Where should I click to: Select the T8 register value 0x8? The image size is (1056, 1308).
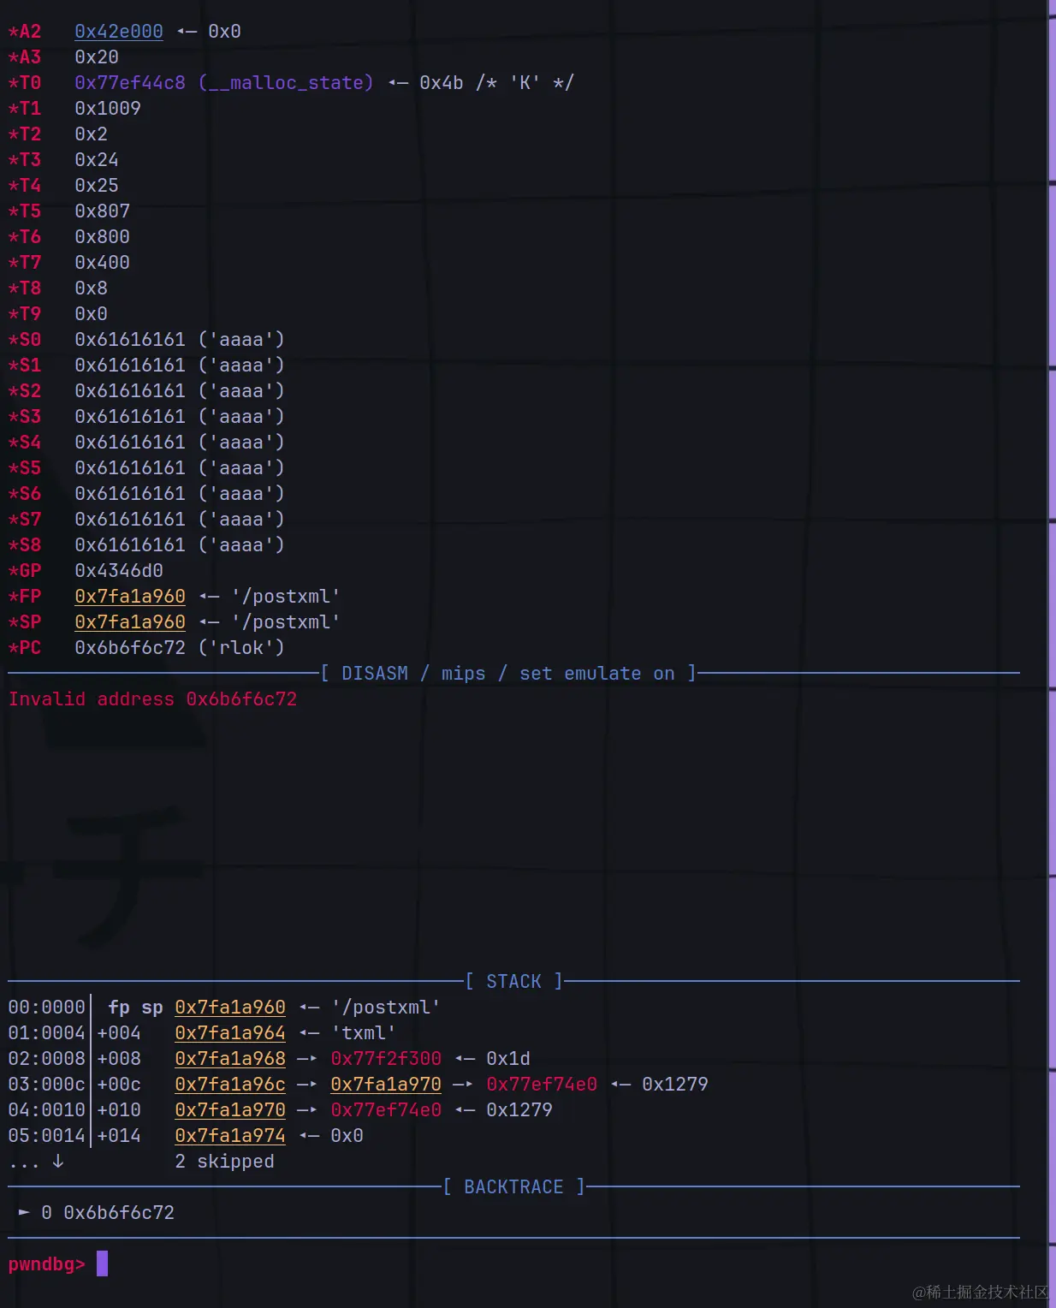91,288
